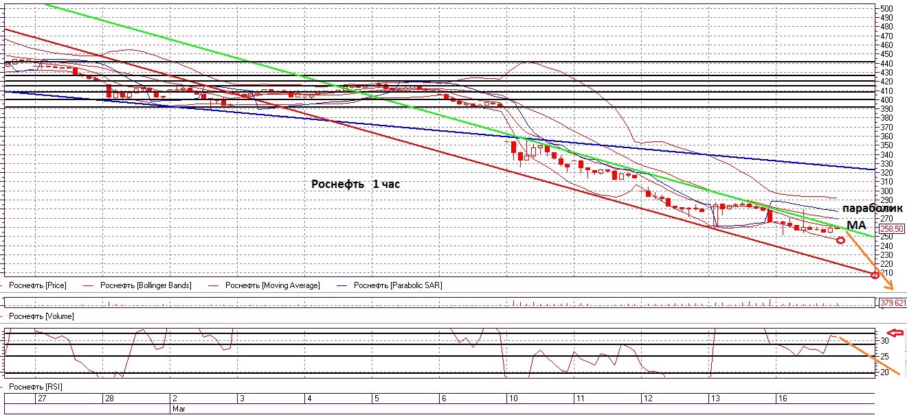Viewport: 907px width, 415px height.
Task: Click date 13 on time axis
Action: pos(715,398)
